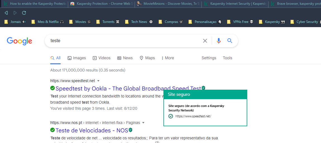Go forward with the browser forward arrow
This screenshot has width=321, height=143.
15,13
